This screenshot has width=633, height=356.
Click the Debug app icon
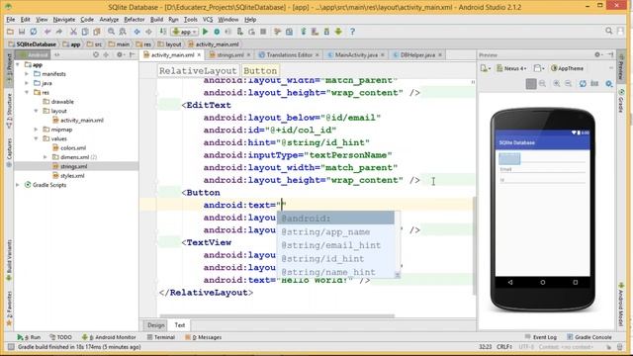217,32
